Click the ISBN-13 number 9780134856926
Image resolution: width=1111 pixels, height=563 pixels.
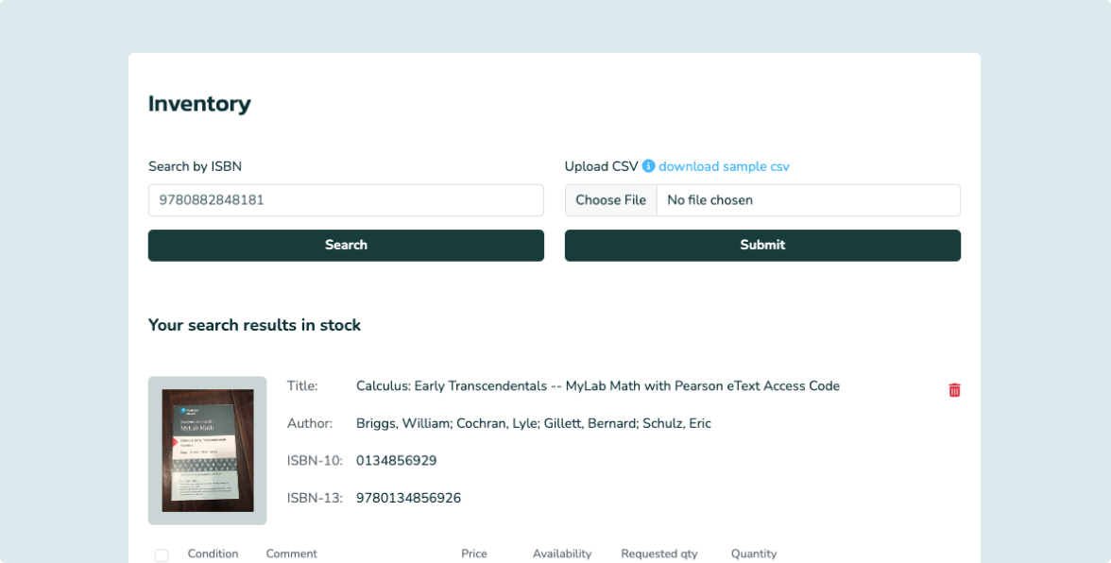tap(408, 498)
